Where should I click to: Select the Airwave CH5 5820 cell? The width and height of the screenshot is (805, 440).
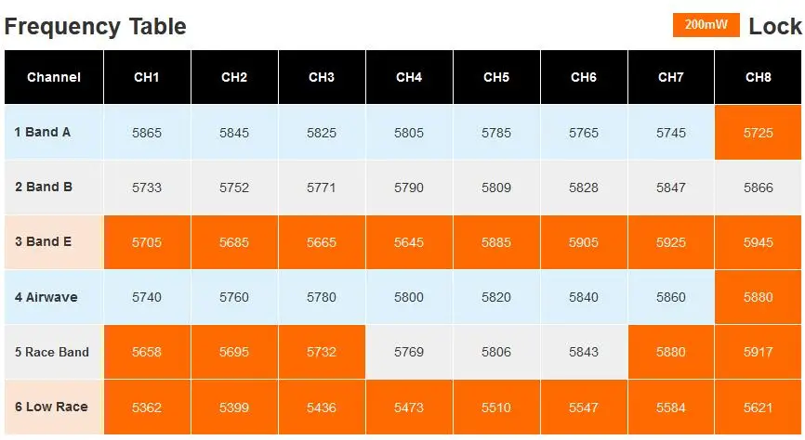(496, 297)
